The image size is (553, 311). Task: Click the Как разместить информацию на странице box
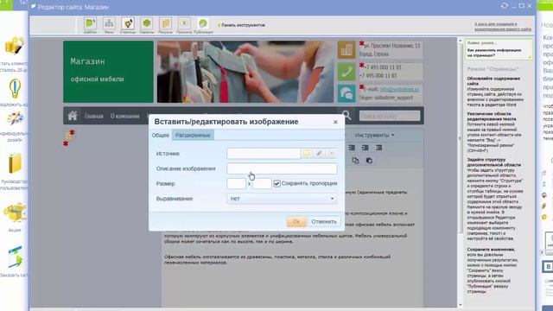click(499, 50)
